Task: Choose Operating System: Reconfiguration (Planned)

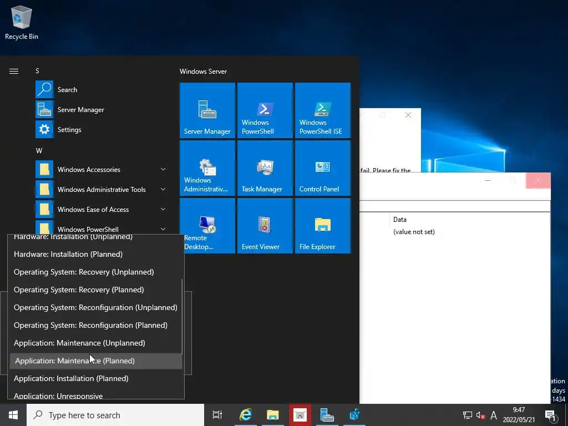Action: click(95, 325)
